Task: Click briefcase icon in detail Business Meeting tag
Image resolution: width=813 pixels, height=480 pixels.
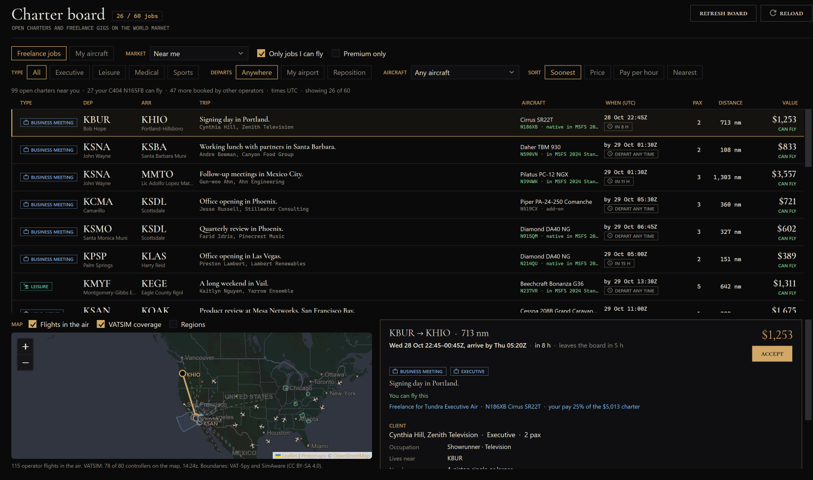Action: [395, 371]
